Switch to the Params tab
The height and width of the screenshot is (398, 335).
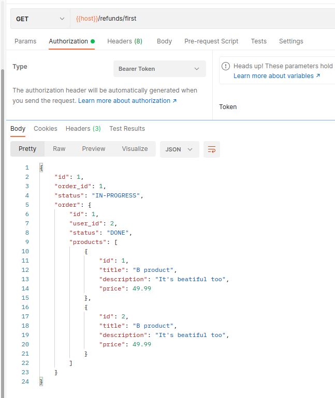coord(25,41)
